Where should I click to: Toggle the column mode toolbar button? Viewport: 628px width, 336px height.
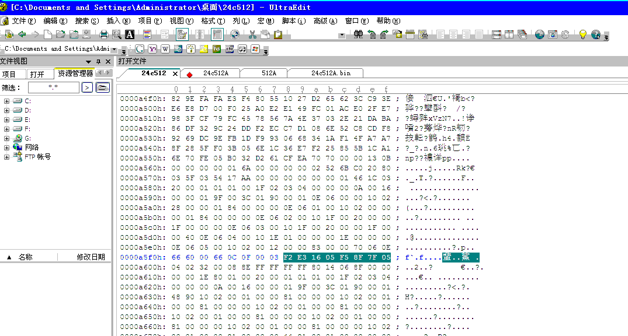pos(200,34)
